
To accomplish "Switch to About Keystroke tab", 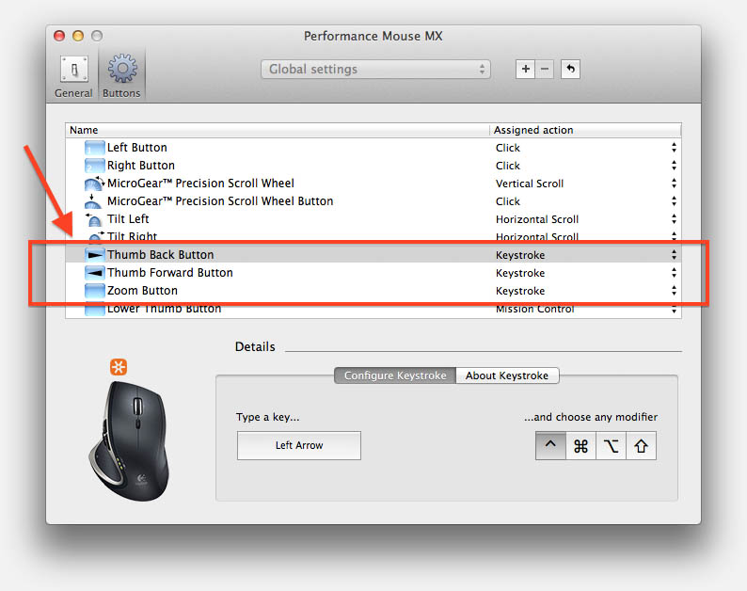I will [x=507, y=375].
